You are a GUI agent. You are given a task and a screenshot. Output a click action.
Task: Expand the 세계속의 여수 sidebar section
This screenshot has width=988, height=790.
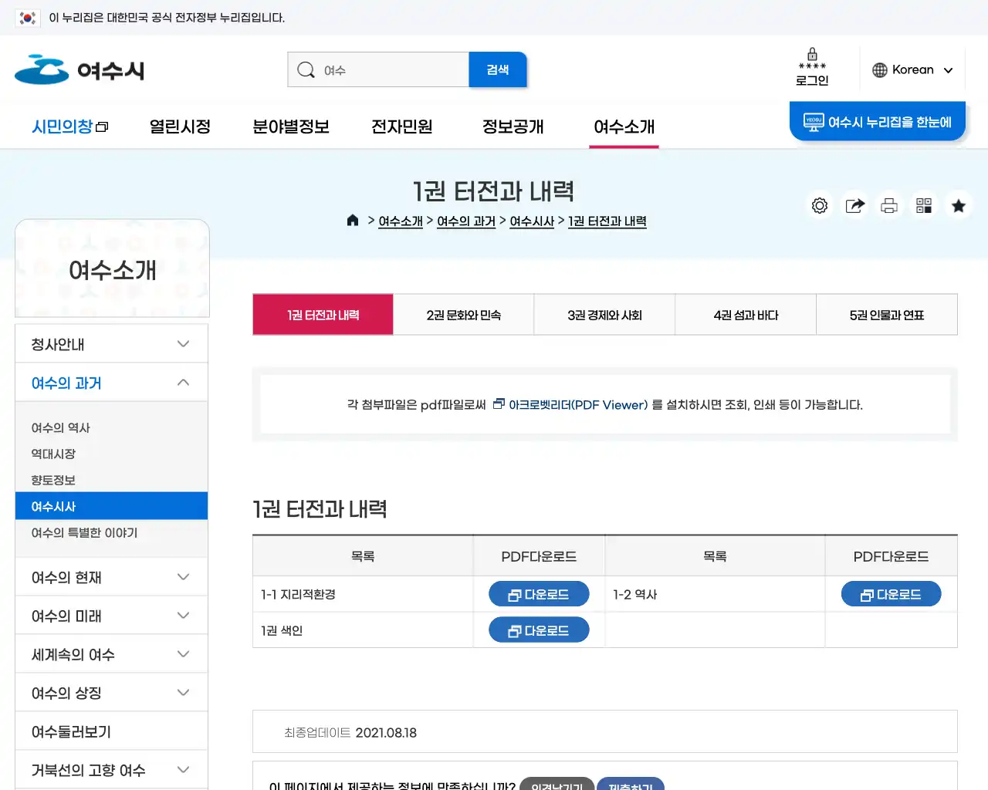pos(183,654)
